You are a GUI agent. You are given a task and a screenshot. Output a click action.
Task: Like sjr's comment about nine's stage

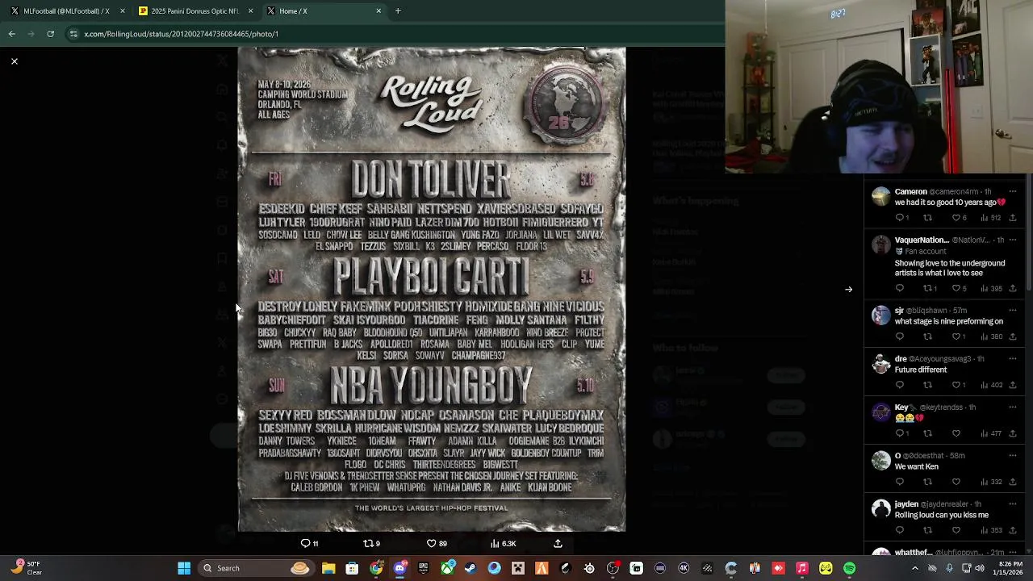click(959, 336)
